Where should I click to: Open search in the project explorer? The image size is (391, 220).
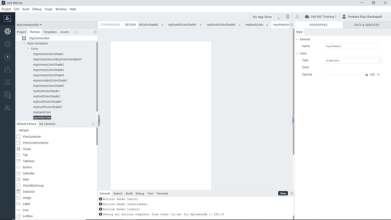75,32
